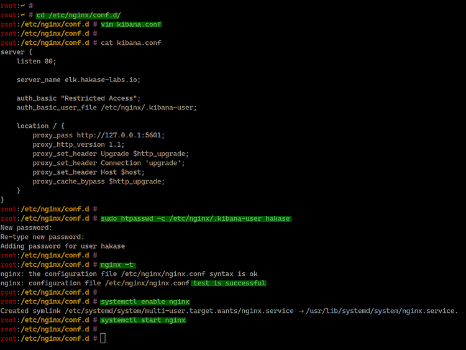The height and width of the screenshot is (350, 466).
Task: Click the highlighted 'systemctl start nginx' command
Action: tap(142, 320)
